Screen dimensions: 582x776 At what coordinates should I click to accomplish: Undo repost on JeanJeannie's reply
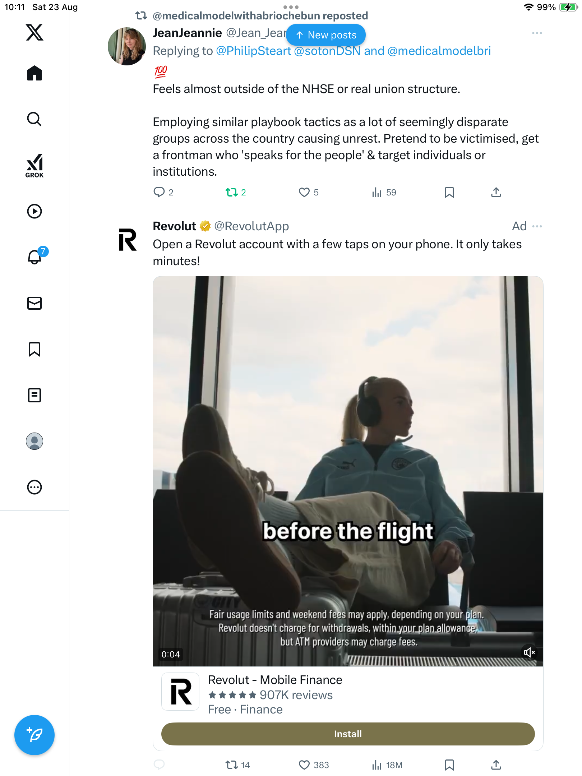point(232,192)
